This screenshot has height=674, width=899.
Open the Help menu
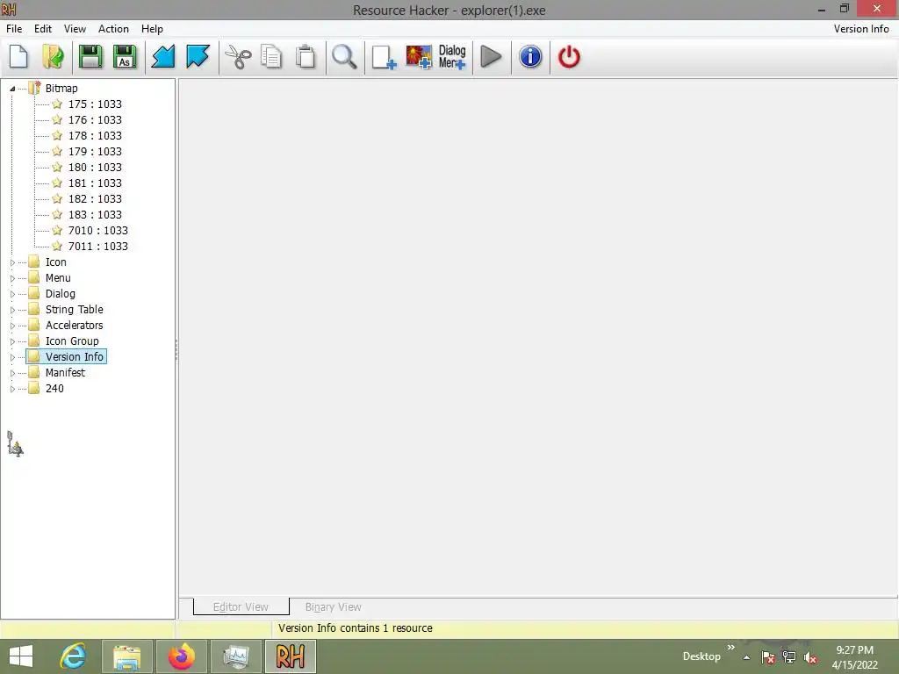(x=152, y=29)
